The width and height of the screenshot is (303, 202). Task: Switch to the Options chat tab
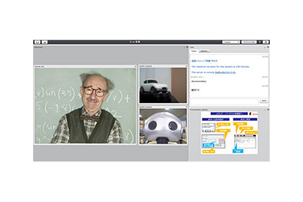204,51
